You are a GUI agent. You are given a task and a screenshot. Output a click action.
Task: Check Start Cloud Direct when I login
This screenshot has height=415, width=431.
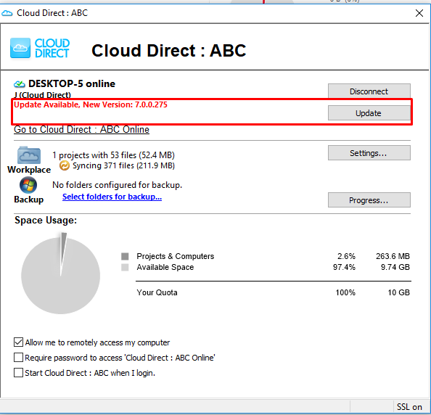pos(18,373)
